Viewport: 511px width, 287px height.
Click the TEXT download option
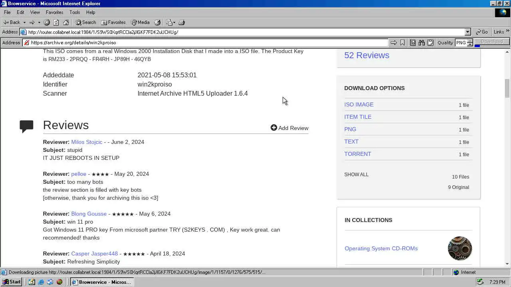pos(351,142)
